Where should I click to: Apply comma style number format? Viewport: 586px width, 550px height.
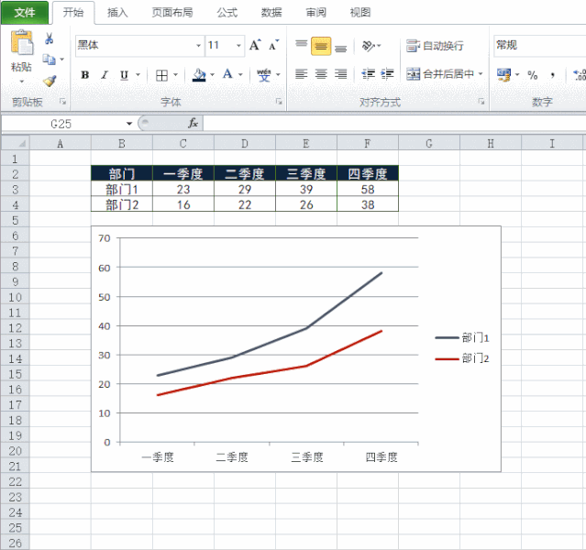pos(552,75)
